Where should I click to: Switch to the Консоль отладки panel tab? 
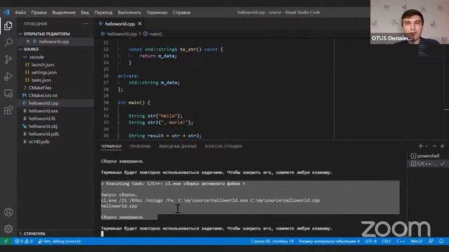(x=223, y=146)
